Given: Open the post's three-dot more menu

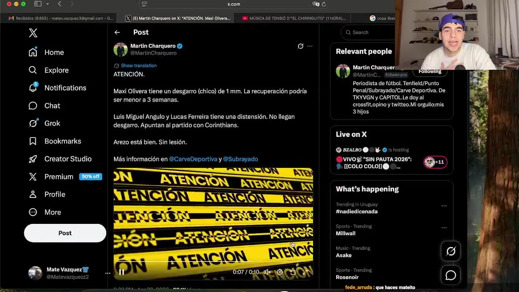Looking at the screenshot, I should [310, 46].
